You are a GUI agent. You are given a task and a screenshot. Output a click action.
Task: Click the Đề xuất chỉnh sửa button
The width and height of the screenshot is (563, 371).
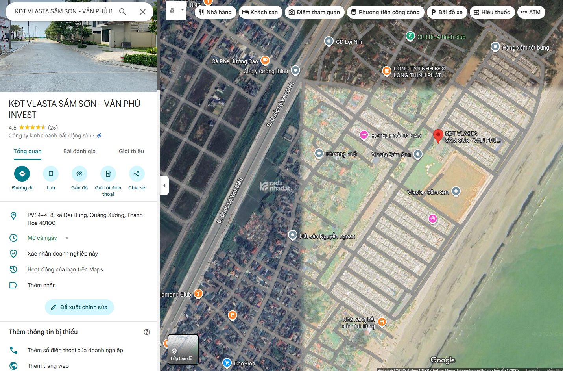(79, 307)
